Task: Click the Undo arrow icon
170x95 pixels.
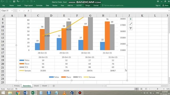Action: (x=18, y=1)
